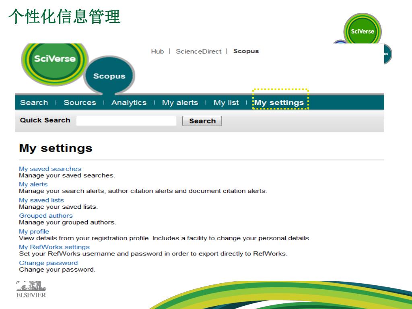
Task: Open the My RefWorks settings link
Action: 54,247
